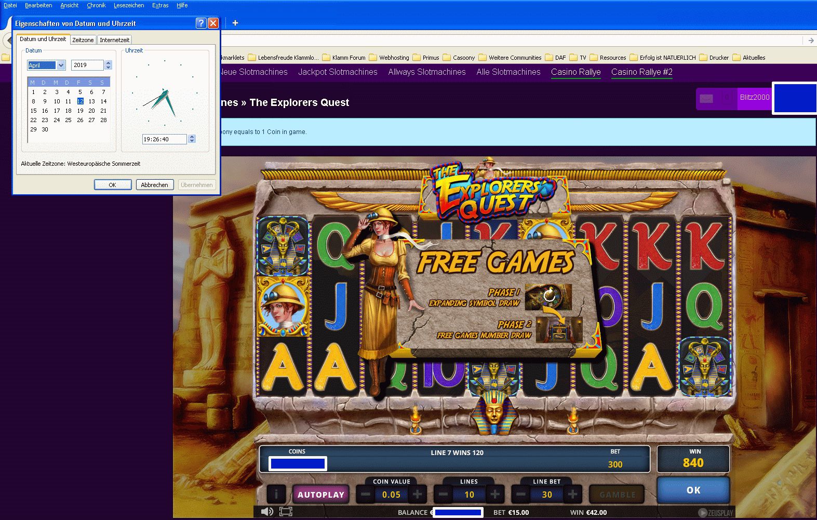This screenshot has height=520, width=817.
Task: Increase line bet with plus button
Action: coord(572,495)
